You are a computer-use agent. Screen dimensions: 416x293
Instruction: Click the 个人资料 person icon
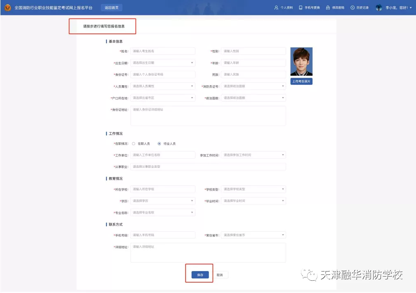coord(275,7)
